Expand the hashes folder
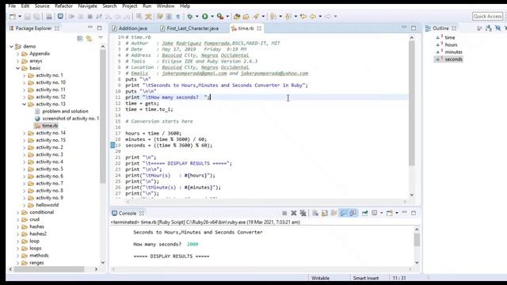507x285 pixels. (18, 227)
